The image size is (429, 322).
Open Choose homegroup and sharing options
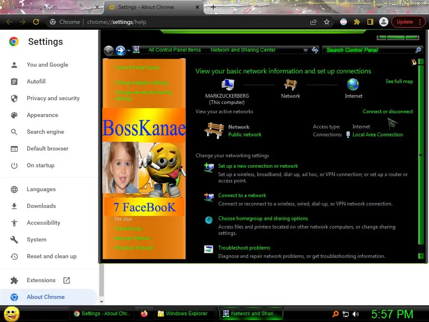[x=263, y=218]
